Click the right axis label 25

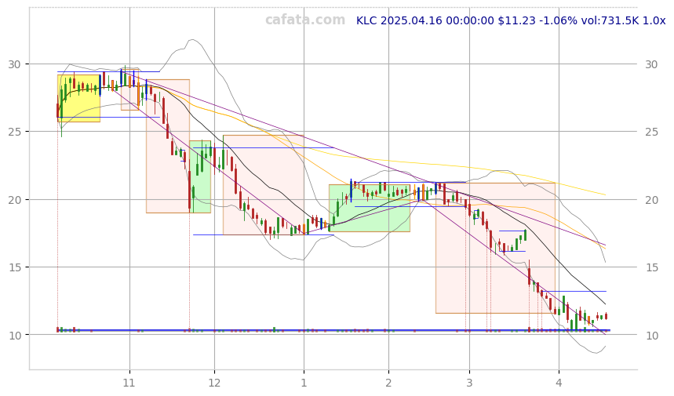coord(652,132)
